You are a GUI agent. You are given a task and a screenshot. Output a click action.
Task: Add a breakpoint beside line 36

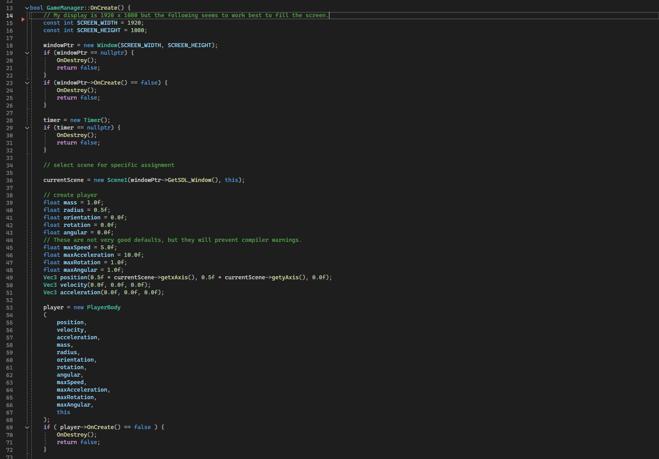tap(22, 180)
